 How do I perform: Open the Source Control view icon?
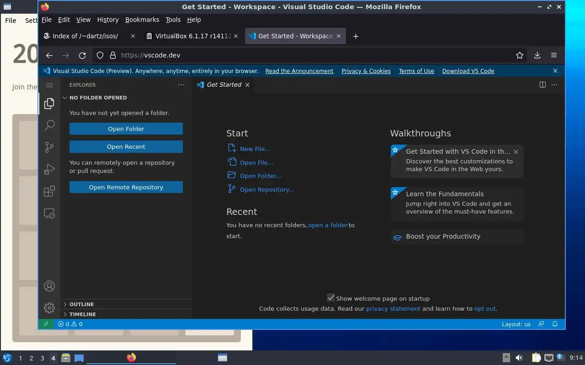tap(49, 147)
